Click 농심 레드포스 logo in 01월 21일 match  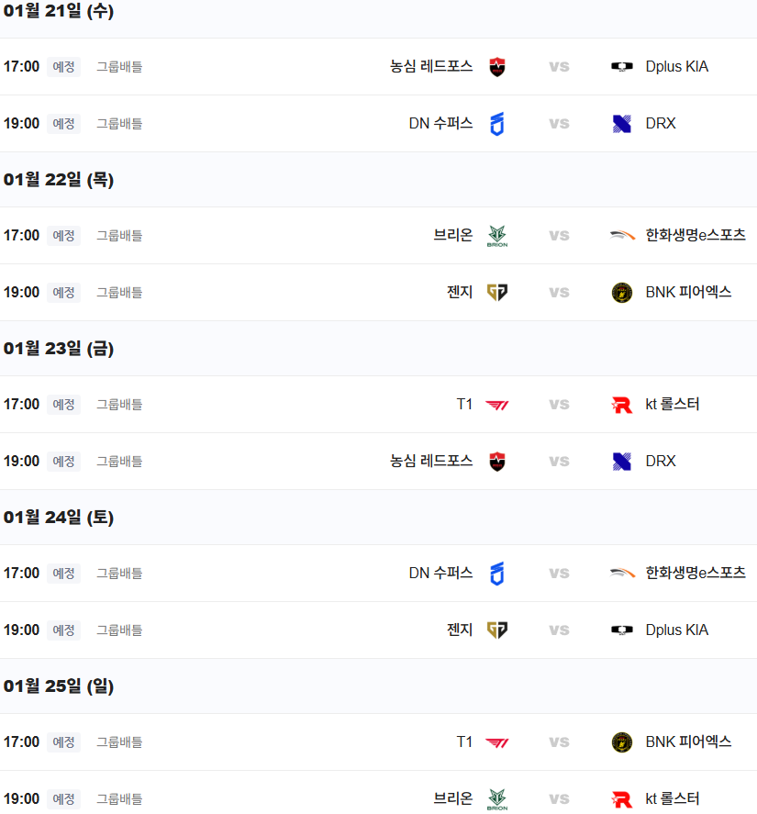pyautogui.click(x=496, y=67)
